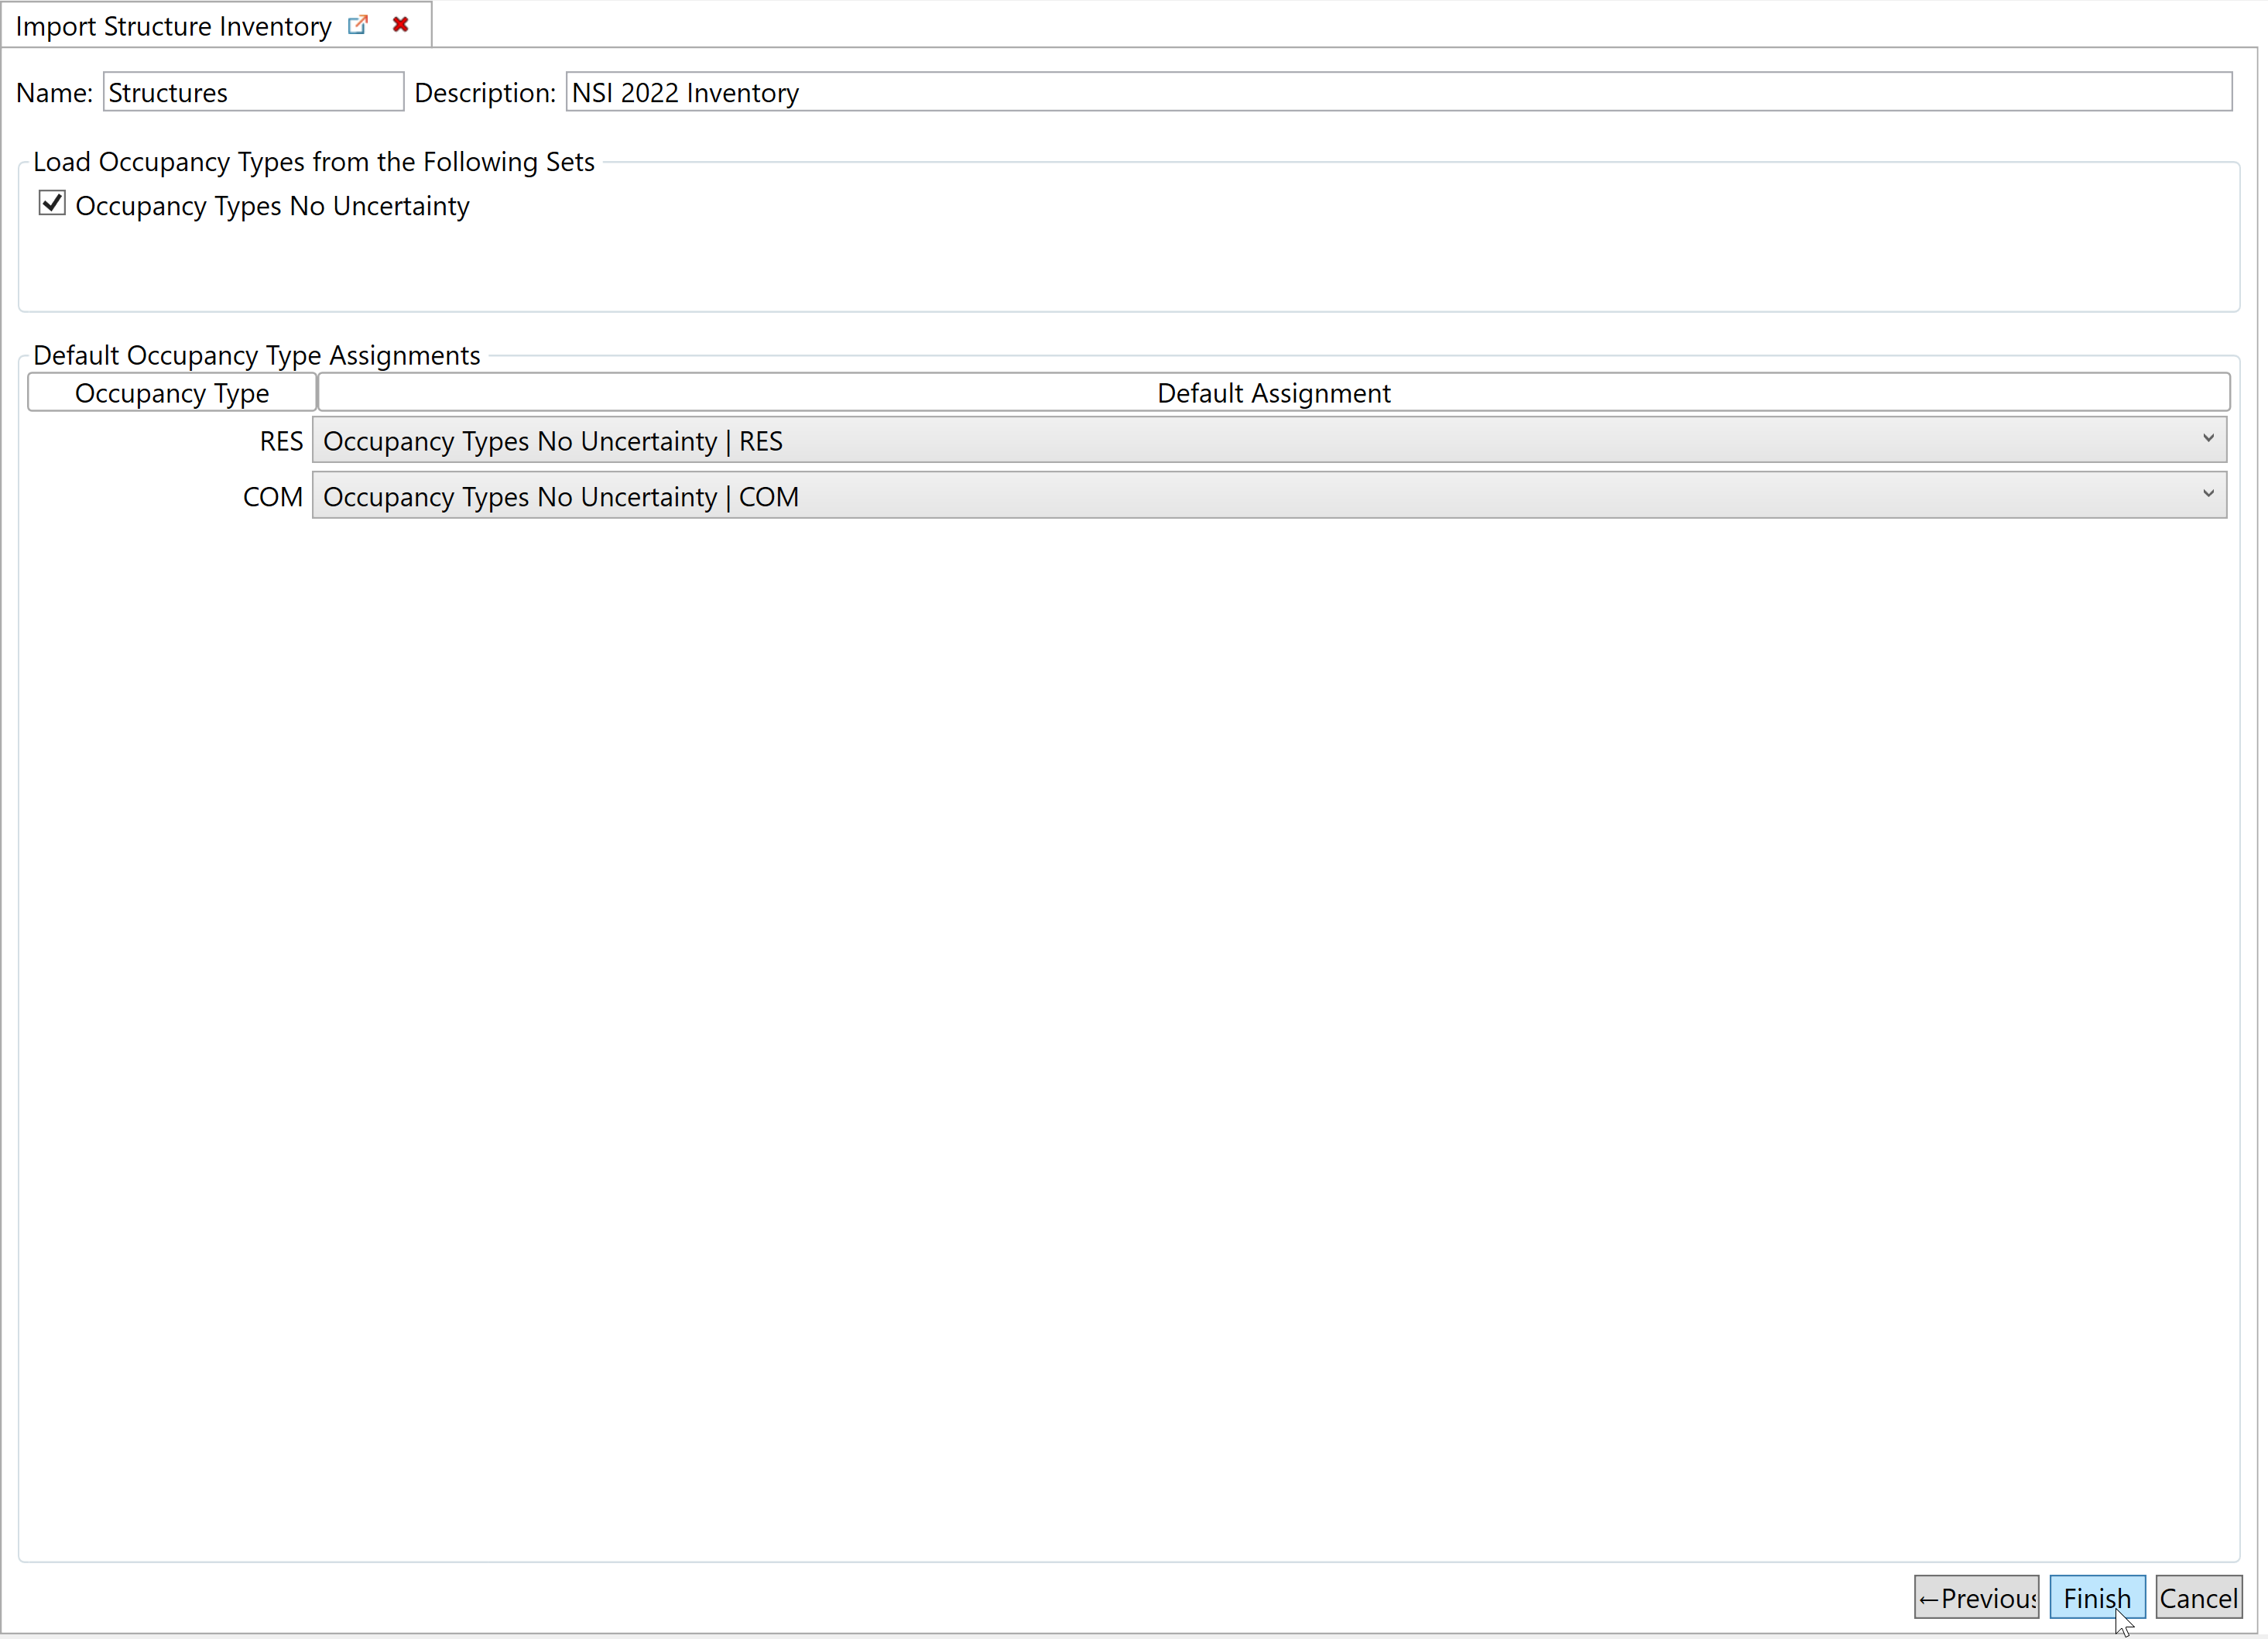Click the Description text field
This screenshot has height=1639, width=2268.
pos(1397,92)
